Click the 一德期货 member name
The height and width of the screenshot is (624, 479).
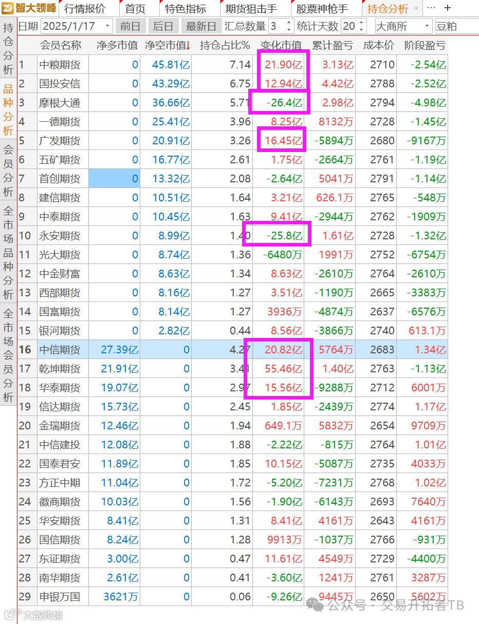(x=60, y=122)
